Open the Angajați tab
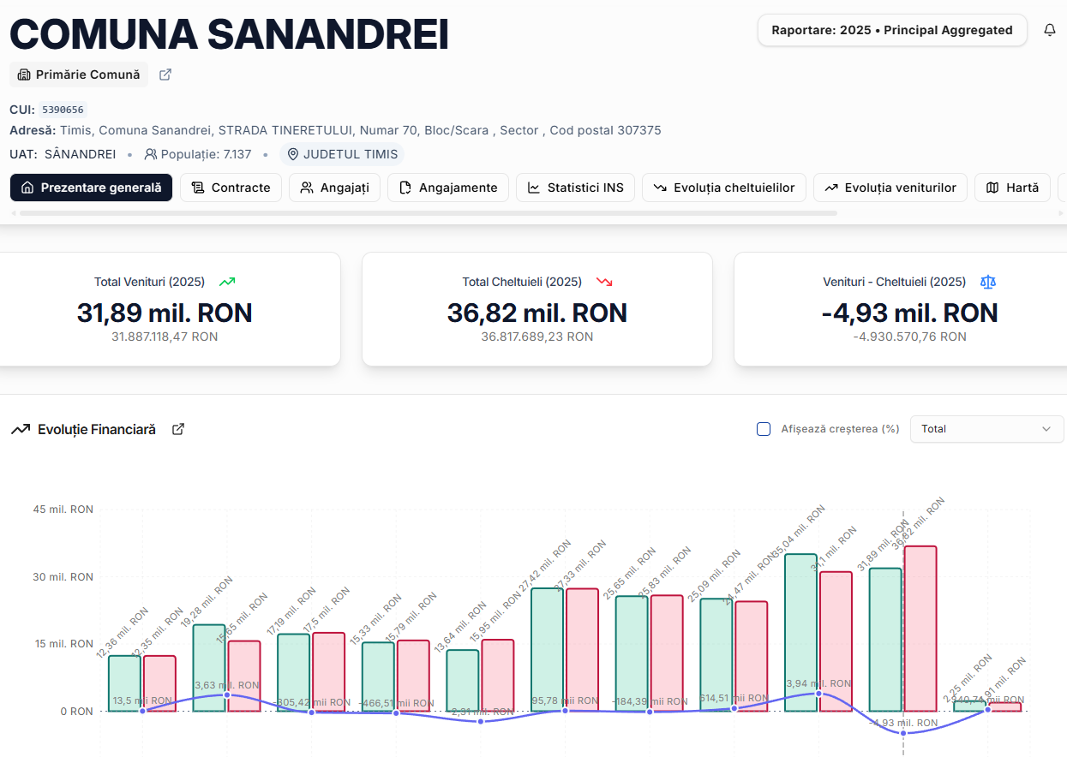This screenshot has width=1067, height=757. click(334, 188)
